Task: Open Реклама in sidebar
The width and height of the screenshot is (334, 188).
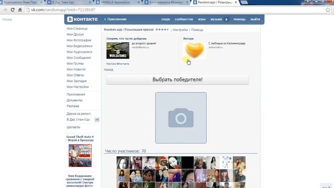Action: coord(73,106)
